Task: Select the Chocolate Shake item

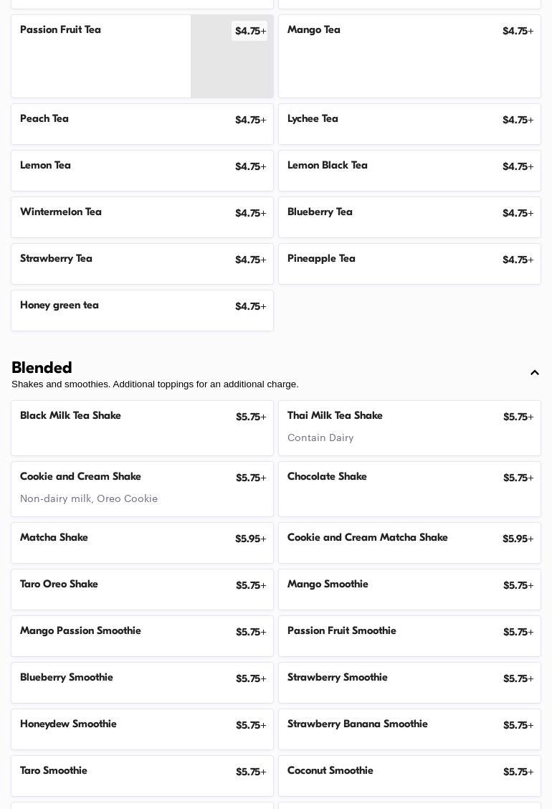Action: [409, 489]
